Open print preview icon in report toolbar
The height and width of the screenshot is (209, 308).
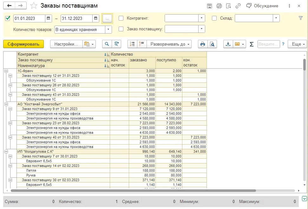(212, 44)
